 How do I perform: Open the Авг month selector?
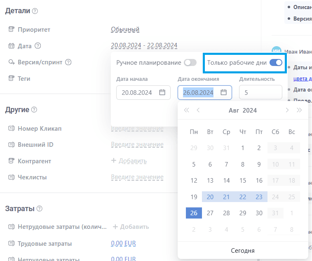pos(234,110)
